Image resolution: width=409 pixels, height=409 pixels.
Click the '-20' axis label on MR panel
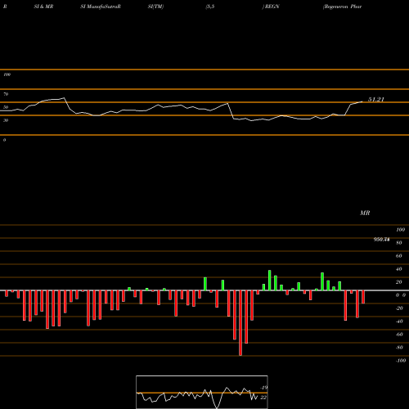(399, 308)
